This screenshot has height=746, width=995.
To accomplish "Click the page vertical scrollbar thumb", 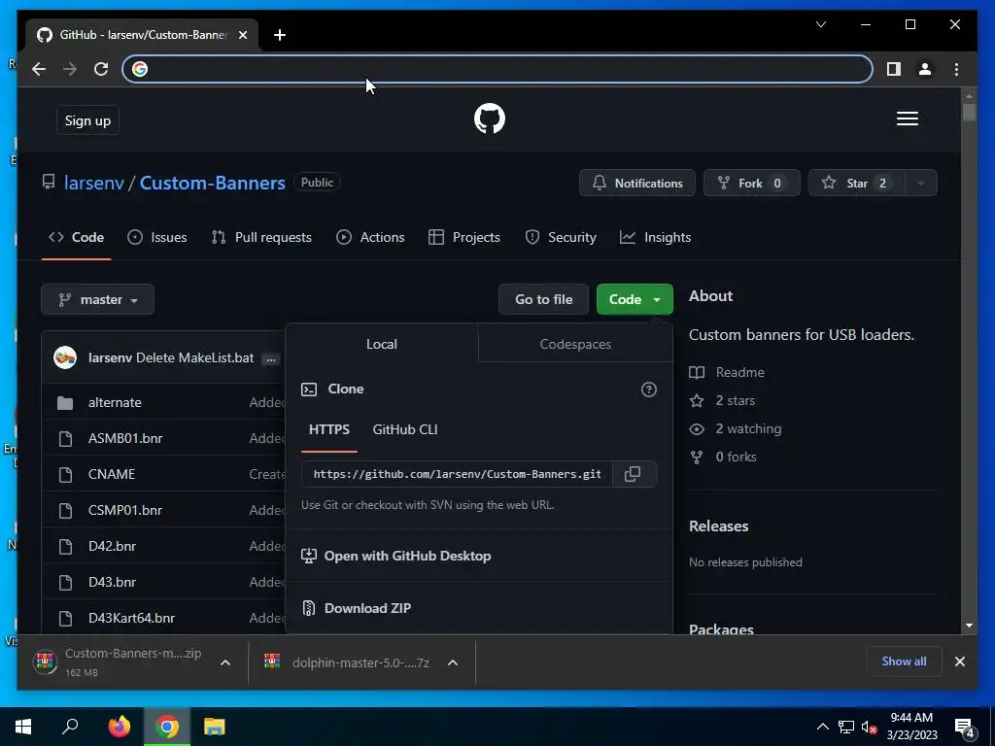I will (x=969, y=113).
